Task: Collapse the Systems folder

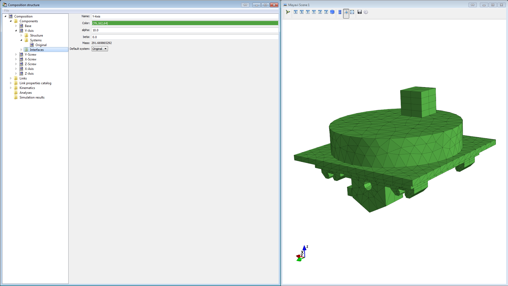Action: [21, 40]
